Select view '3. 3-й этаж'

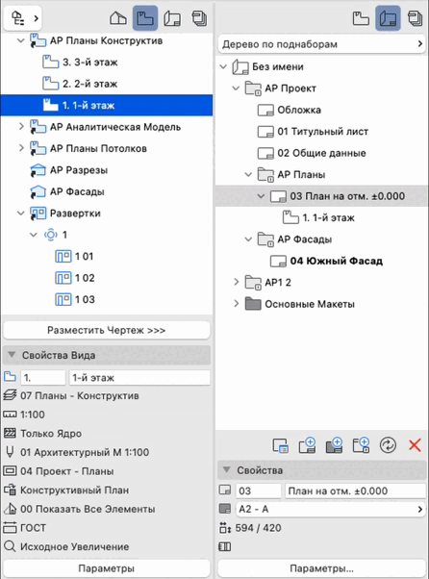tap(89, 62)
